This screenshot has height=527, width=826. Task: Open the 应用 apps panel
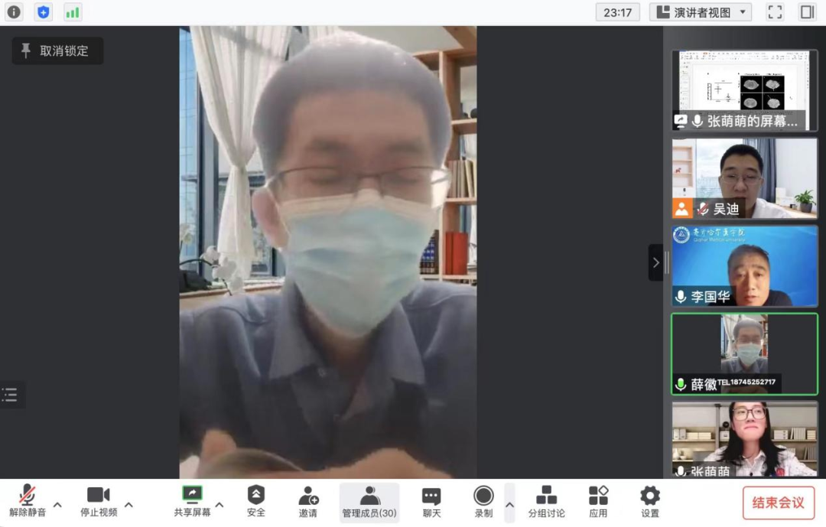[x=598, y=501]
